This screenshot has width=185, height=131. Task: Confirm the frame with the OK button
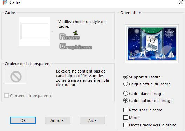(x=23, y=120)
